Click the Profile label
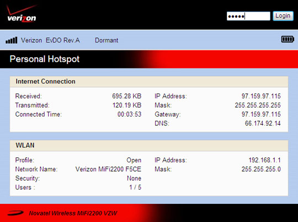Screen dimensions: 298x222 [x=25, y=160]
